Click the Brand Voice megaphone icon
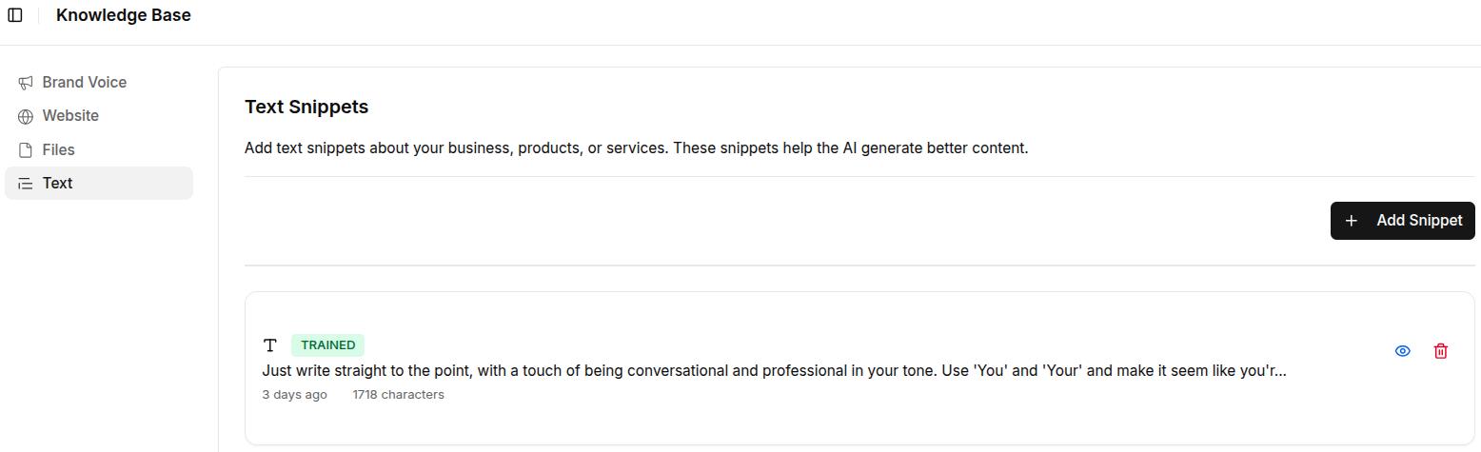 (26, 83)
